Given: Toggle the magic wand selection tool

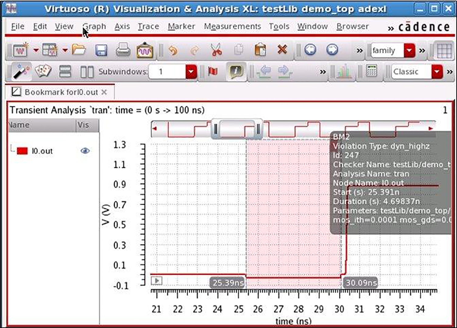Looking at the screenshot, I should [21, 72].
